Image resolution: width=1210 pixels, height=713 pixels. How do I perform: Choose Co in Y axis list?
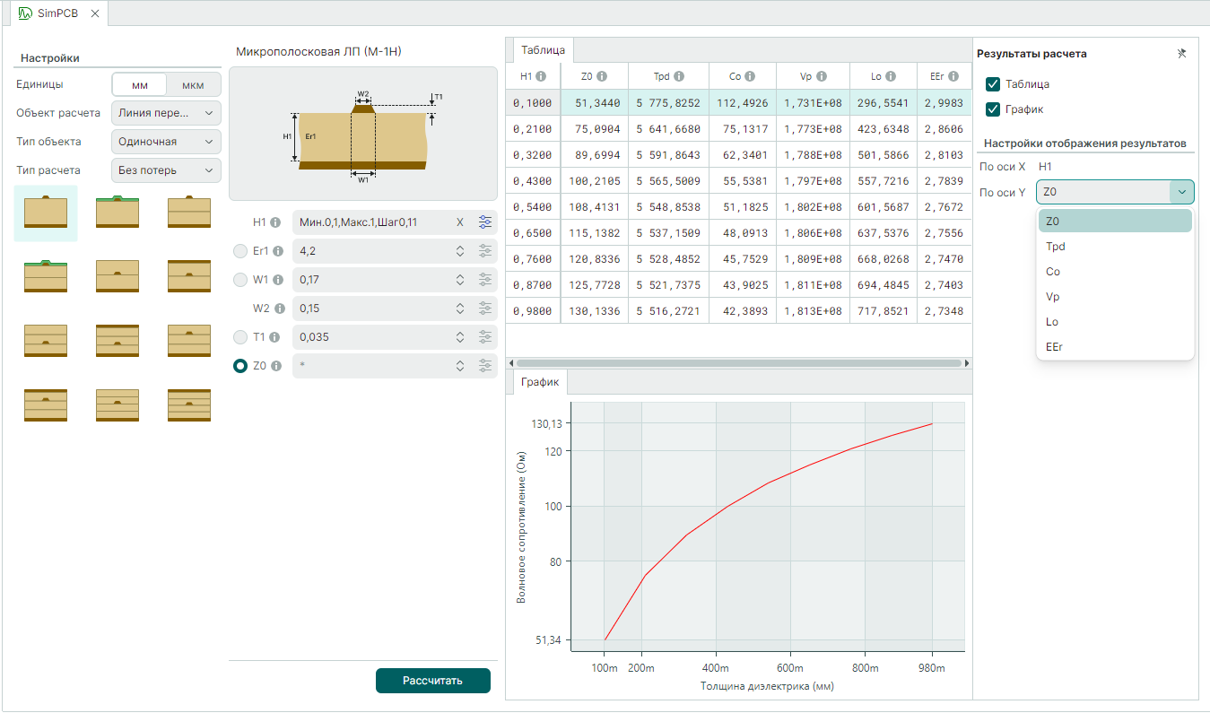pos(1115,271)
